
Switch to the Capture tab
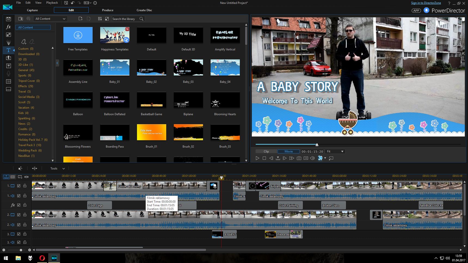point(32,10)
